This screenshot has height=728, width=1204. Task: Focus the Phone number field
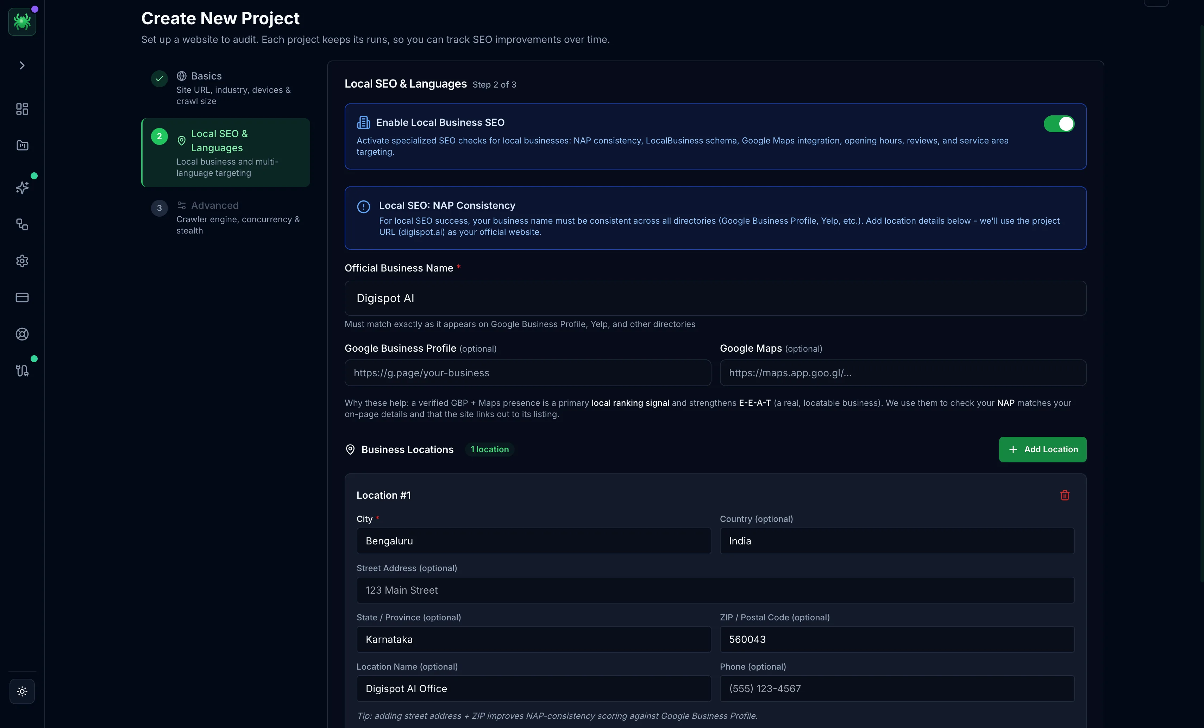[897, 689]
